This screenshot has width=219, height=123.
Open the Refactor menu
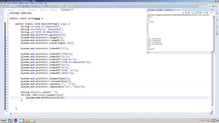(15, 3)
